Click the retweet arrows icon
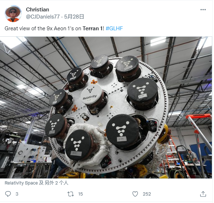 click(x=71, y=194)
